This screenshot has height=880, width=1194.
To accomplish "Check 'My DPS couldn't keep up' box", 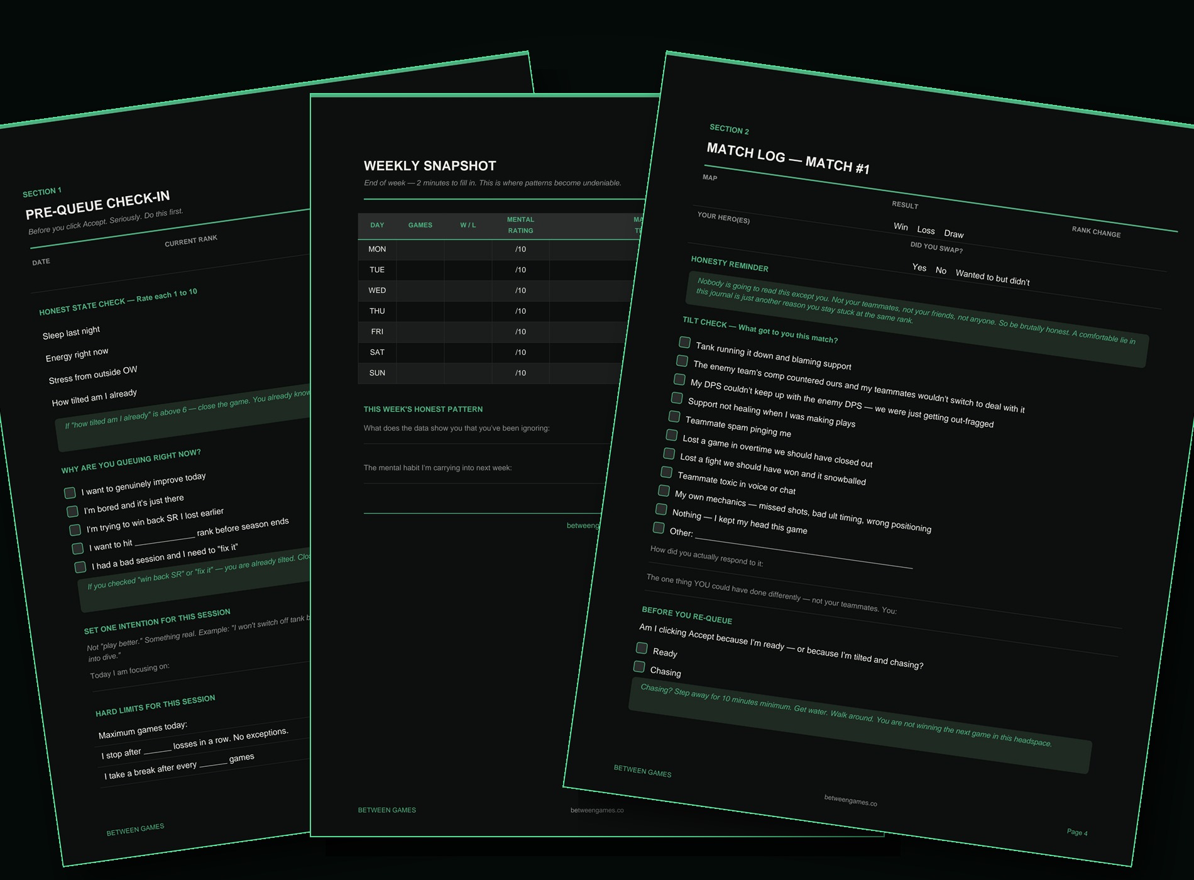I will pos(679,379).
